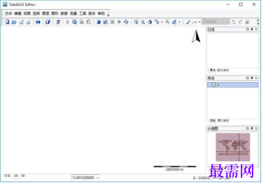Select the pencil Edit tool
The image size is (263, 186).
click(175, 22)
